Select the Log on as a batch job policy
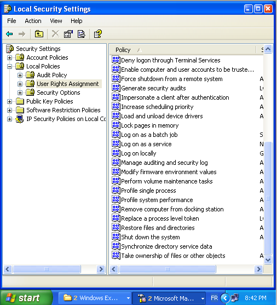Screen dimensions: 277x305 (149, 135)
